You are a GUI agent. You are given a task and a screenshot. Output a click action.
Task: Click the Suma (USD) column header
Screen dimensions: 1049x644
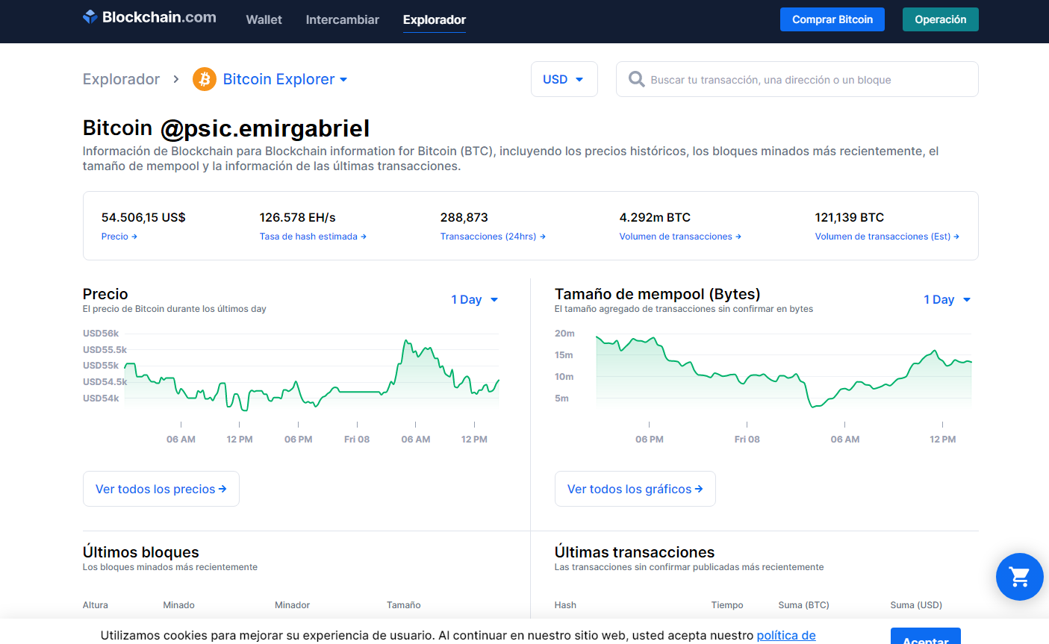coord(916,605)
